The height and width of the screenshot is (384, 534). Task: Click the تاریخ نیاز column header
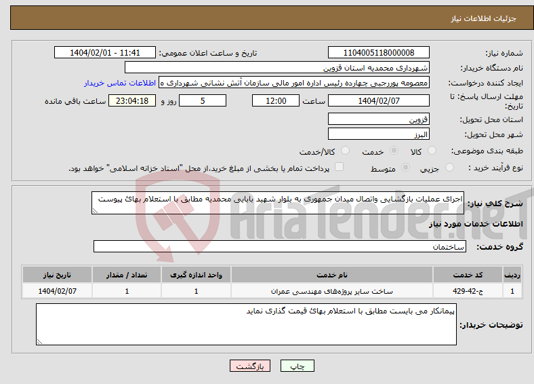(x=57, y=275)
